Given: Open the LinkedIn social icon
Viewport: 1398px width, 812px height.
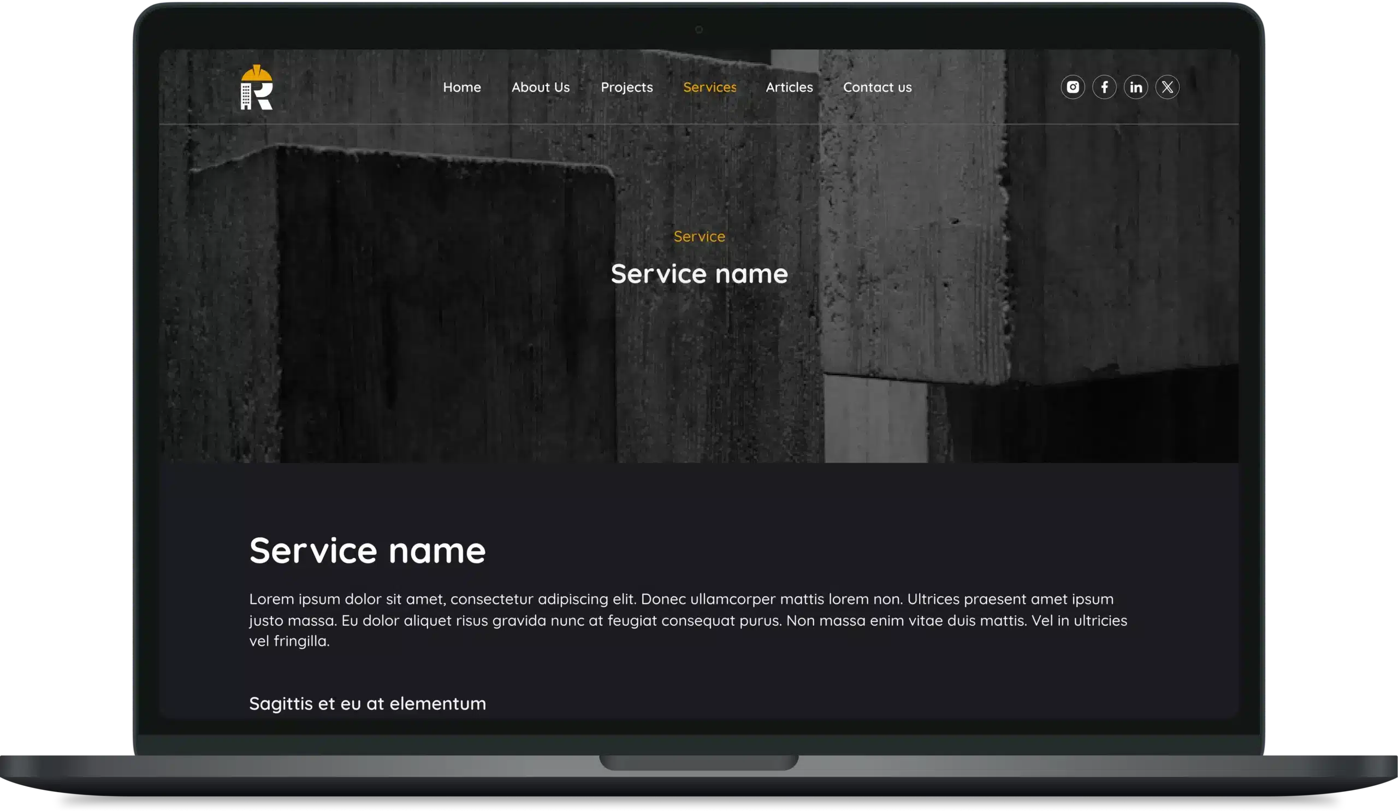Looking at the screenshot, I should 1135,87.
